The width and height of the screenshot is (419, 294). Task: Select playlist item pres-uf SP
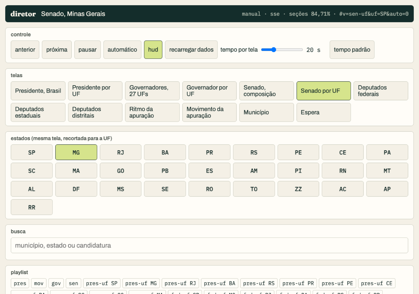tap(102, 283)
